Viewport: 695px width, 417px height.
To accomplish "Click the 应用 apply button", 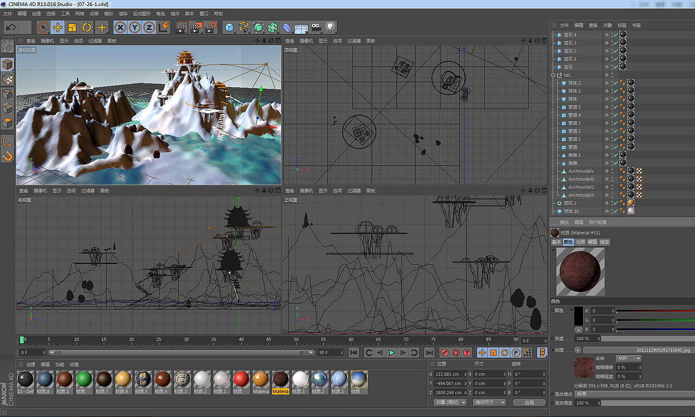I will (x=529, y=402).
